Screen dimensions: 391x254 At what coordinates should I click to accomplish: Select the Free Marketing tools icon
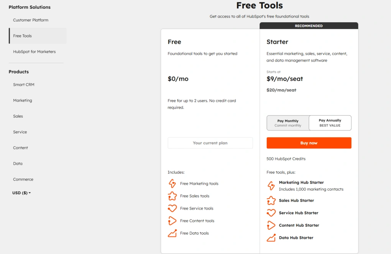pos(172,183)
